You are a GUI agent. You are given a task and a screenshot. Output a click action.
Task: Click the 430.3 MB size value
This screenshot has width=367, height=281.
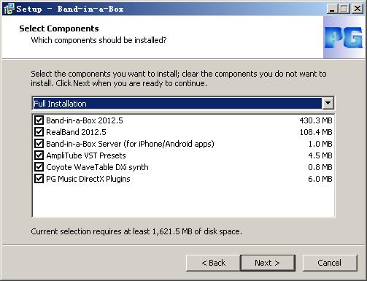tap(316, 120)
